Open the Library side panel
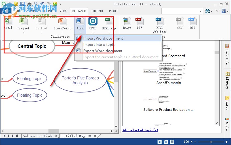Image resolution: width=231 pixels, height=145 pixels. [x=227, y=81]
